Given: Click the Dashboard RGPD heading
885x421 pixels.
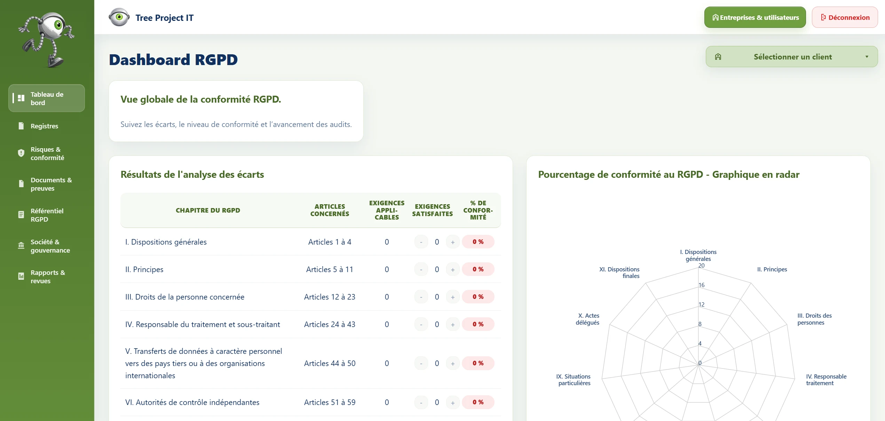Looking at the screenshot, I should [x=173, y=59].
